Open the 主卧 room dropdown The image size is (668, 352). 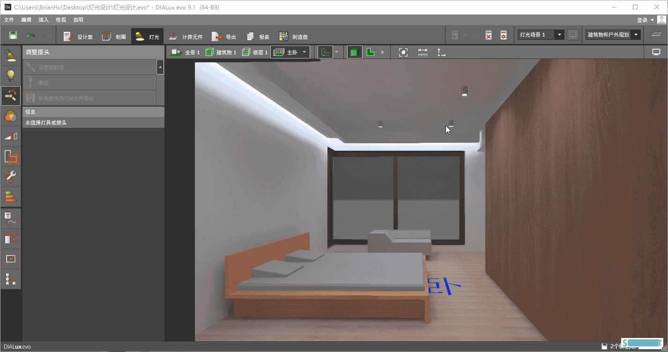[290, 52]
